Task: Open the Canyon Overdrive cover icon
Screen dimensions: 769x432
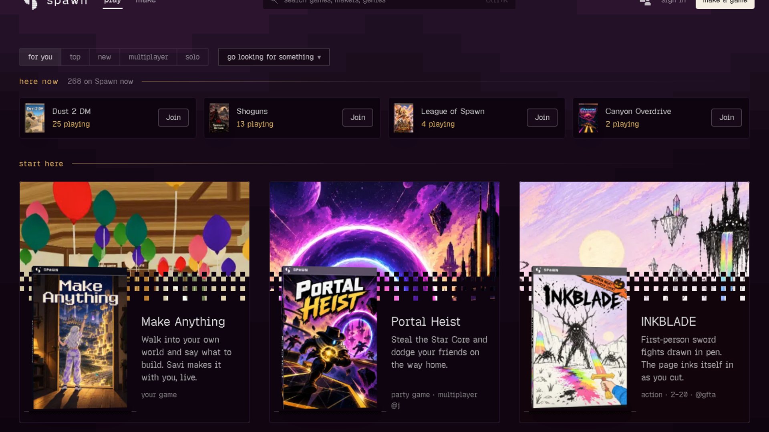Action: [588, 118]
